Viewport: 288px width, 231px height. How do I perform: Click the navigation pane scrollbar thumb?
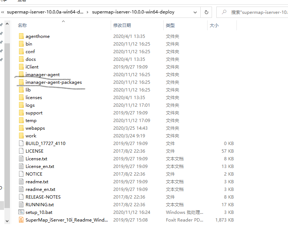(7, 125)
